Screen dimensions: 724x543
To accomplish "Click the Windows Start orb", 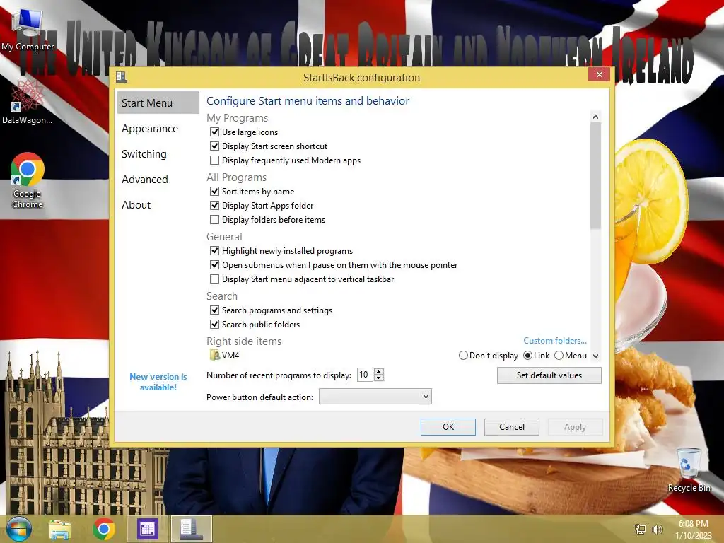I will coord(19,529).
